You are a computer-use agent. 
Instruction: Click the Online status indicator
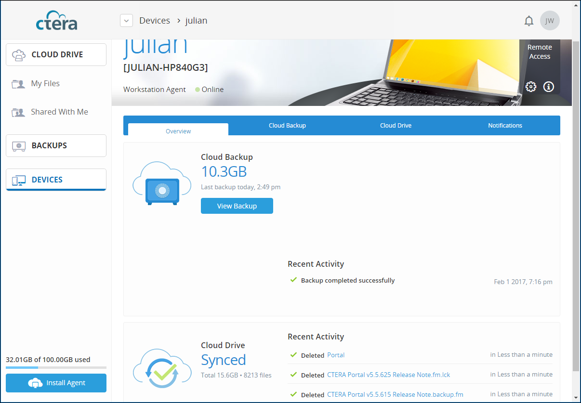pos(209,89)
